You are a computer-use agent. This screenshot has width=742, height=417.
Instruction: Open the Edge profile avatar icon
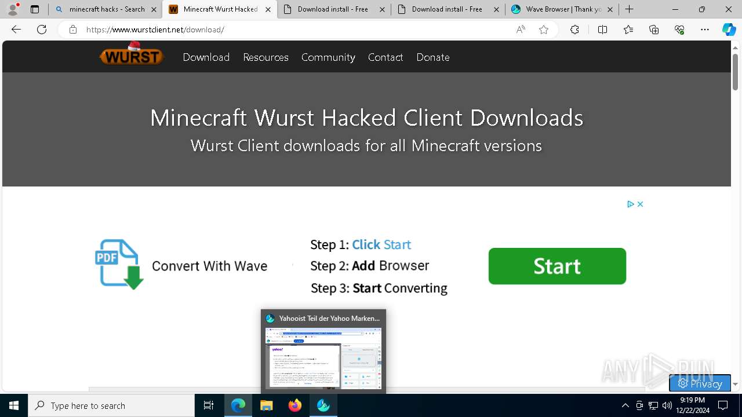pos(13,9)
